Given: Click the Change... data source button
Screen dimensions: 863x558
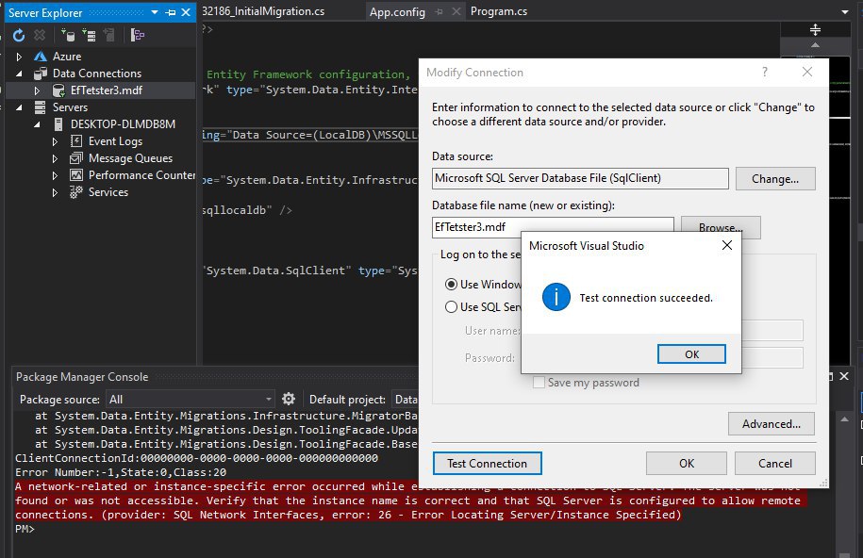Looking at the screenshot, I should coord(775,179).
